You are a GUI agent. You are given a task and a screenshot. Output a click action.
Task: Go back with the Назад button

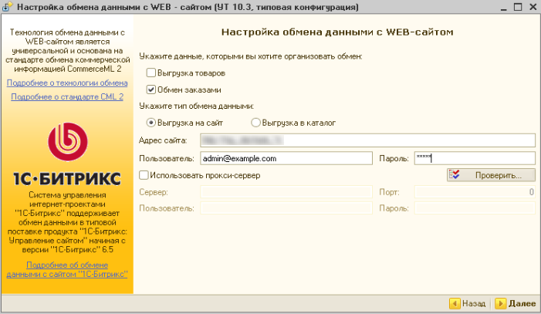coord(468,304)
